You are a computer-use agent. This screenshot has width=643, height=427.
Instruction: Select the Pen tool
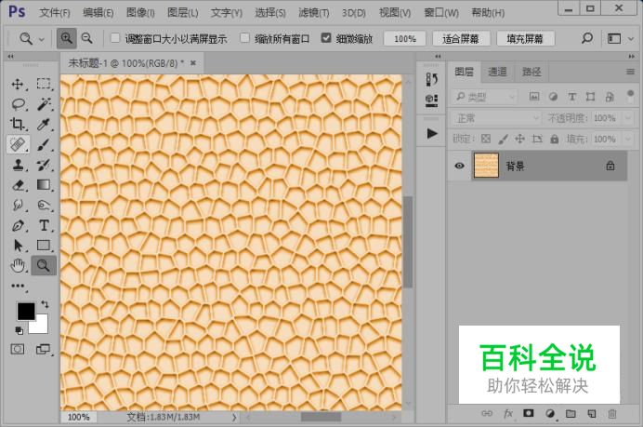point(18,225)
